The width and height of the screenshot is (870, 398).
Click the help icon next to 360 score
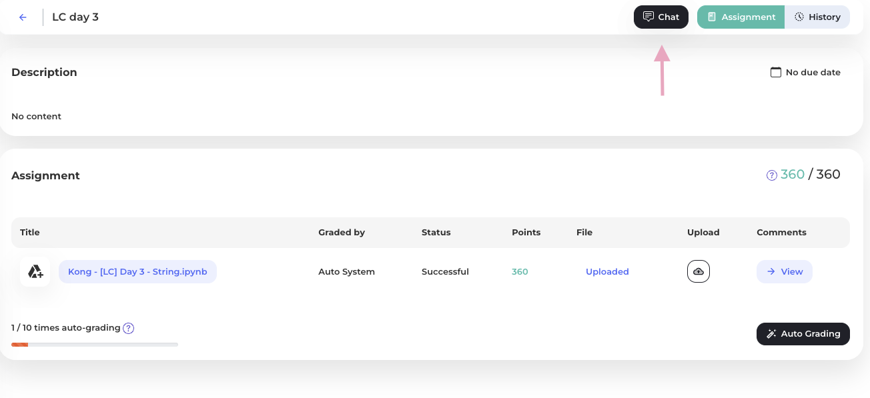[x=772, y=175]
